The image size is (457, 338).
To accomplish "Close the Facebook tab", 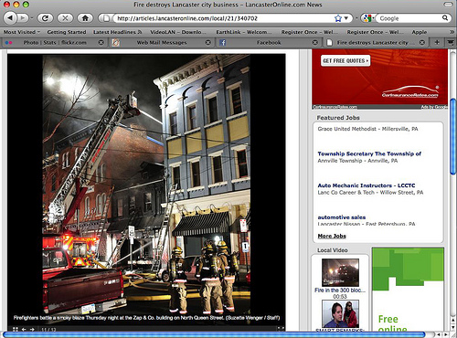I will click(x=315, y=43).
